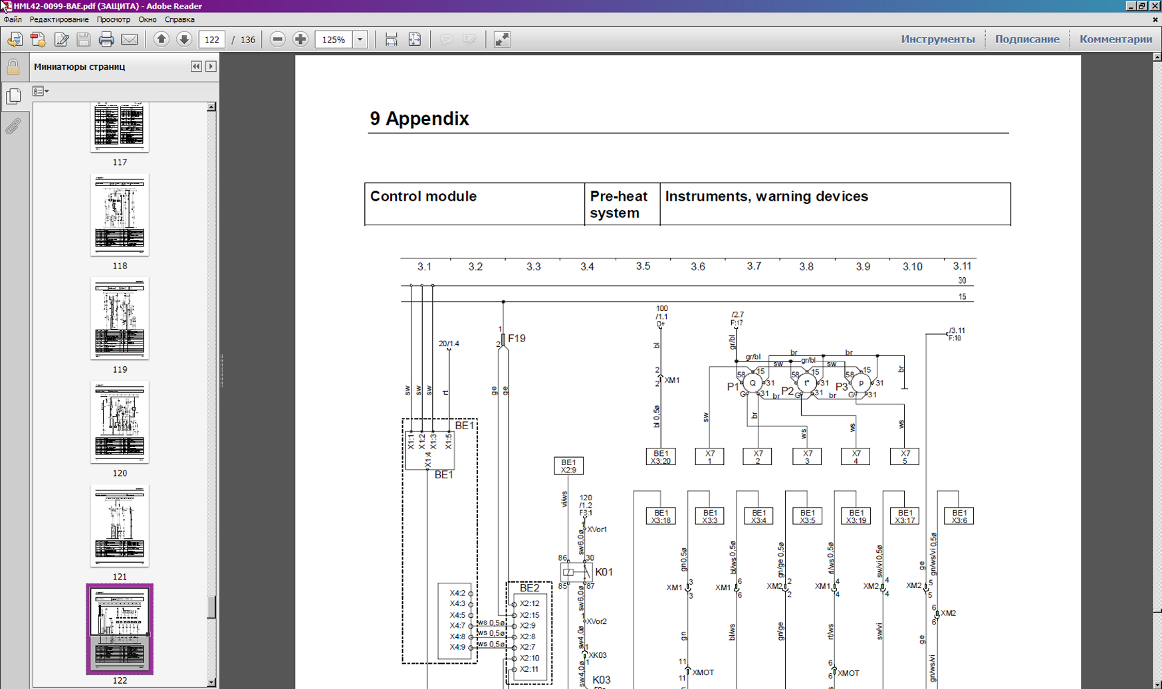This screenshot has width=1162, height=689.
Task: Open the Просмотр menu
Action: [x=113, y=20]
